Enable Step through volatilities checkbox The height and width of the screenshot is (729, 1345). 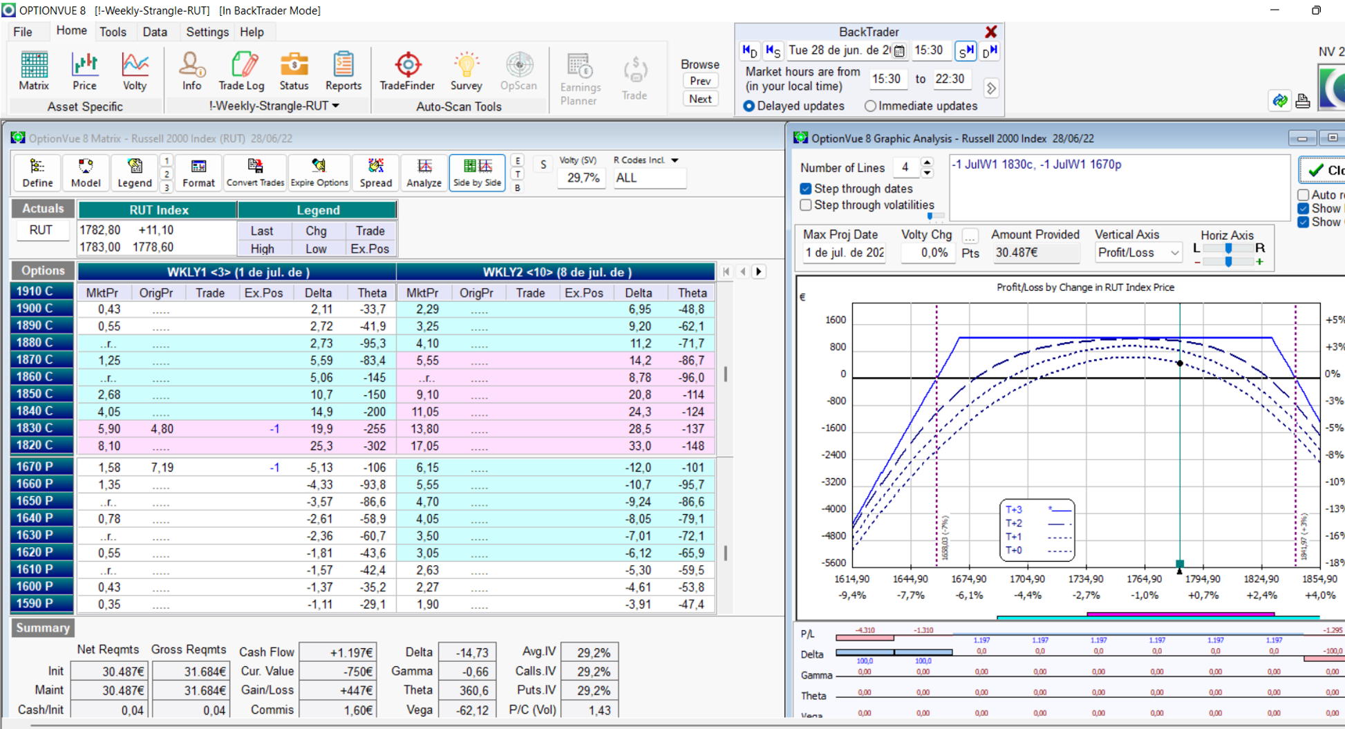pos(805,205)
